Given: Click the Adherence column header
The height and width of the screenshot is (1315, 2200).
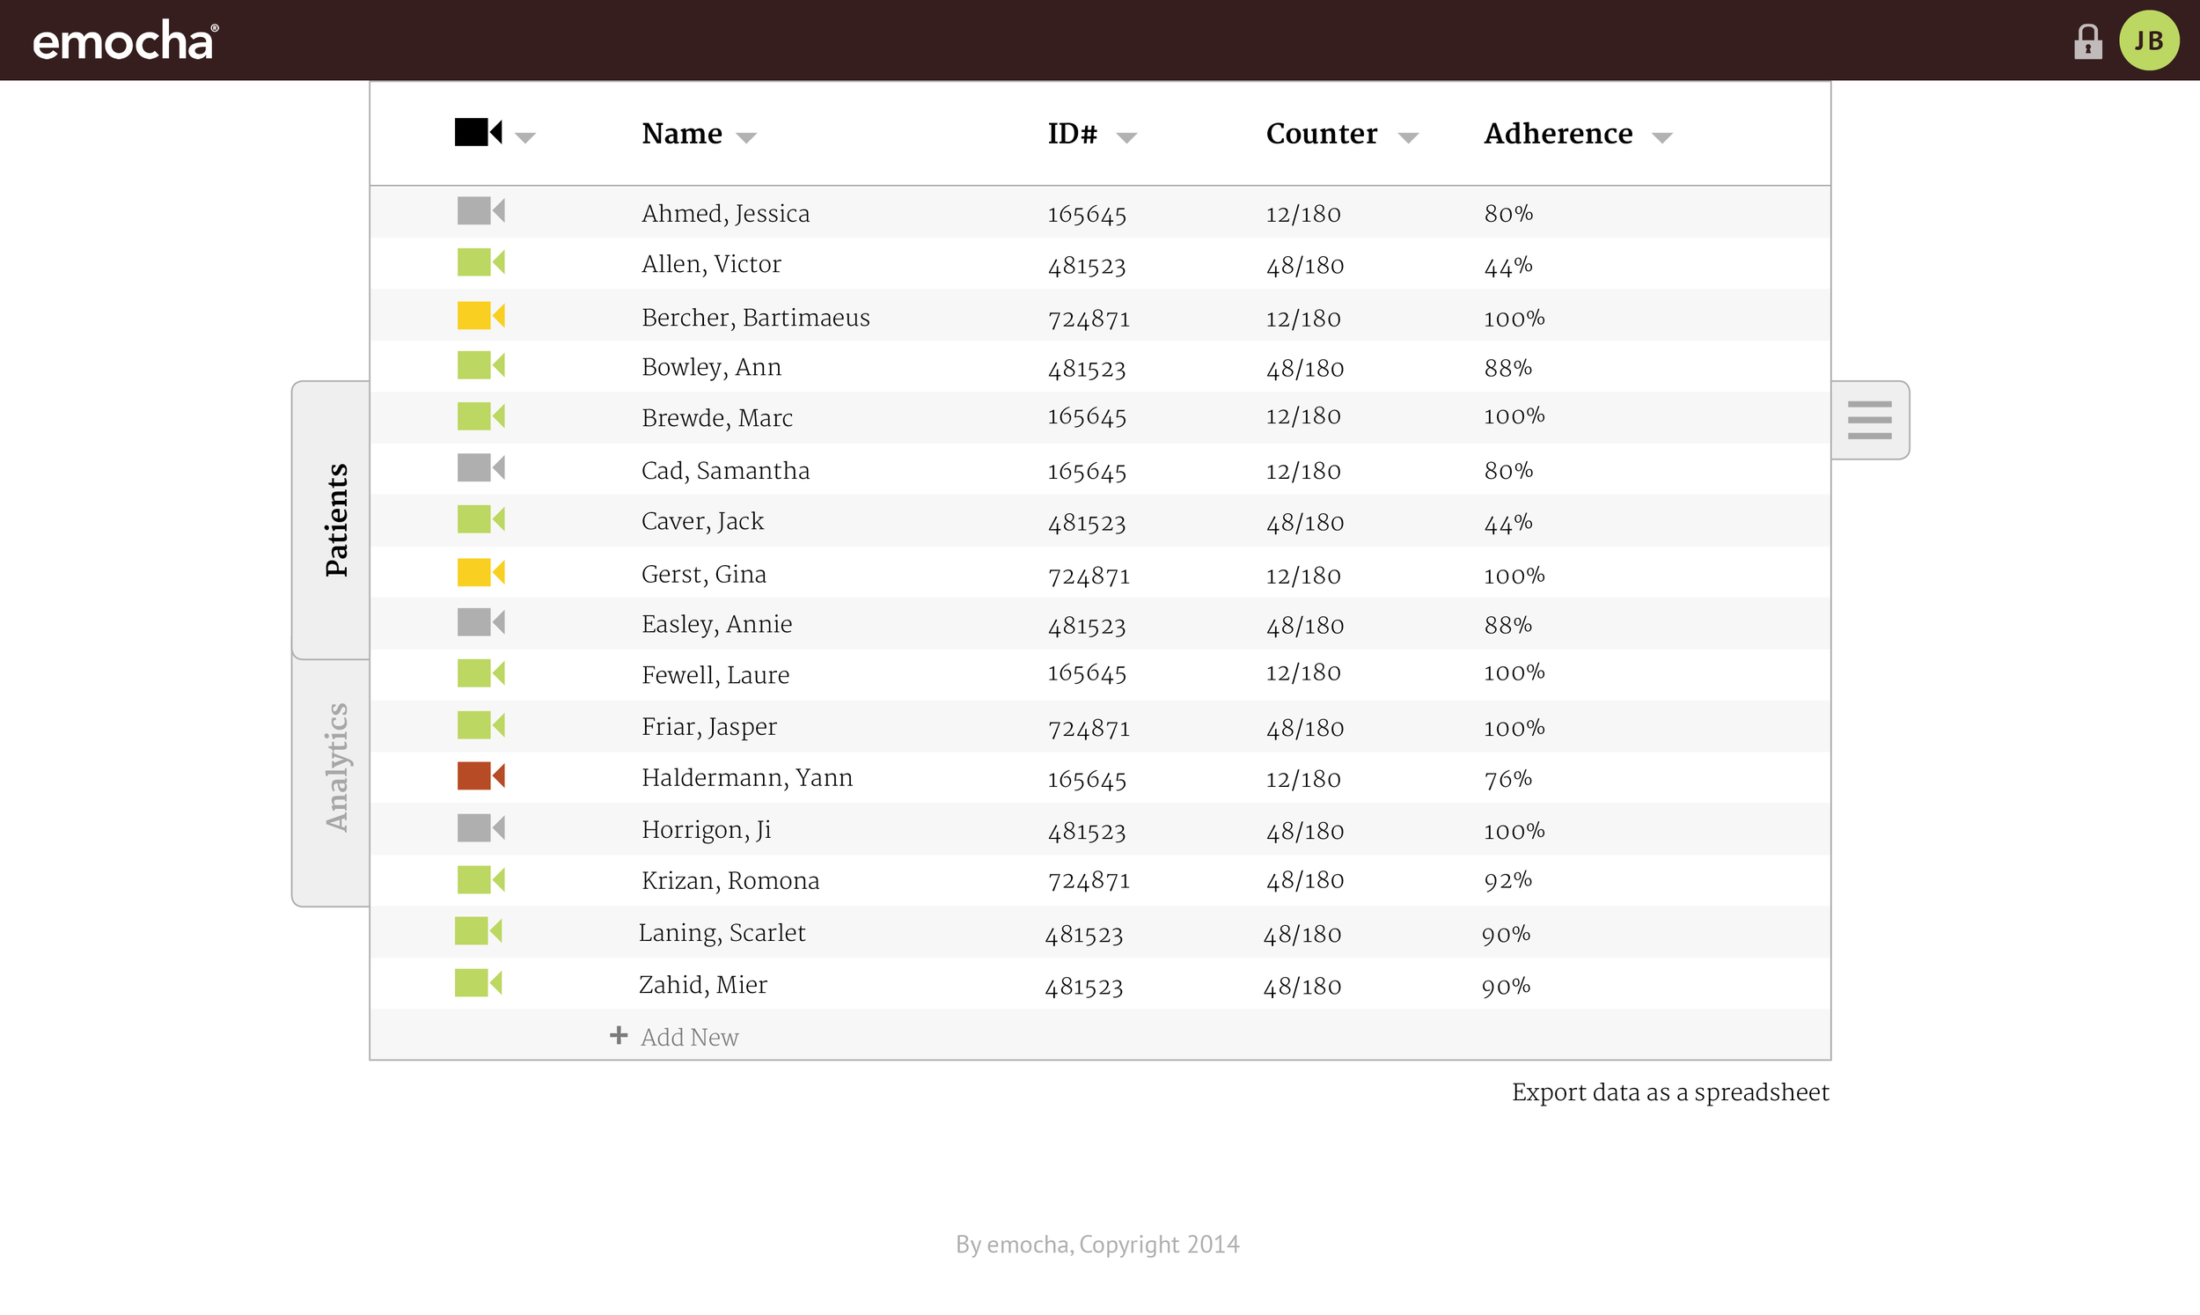Looking at the screenshot, I should 1558,134.
